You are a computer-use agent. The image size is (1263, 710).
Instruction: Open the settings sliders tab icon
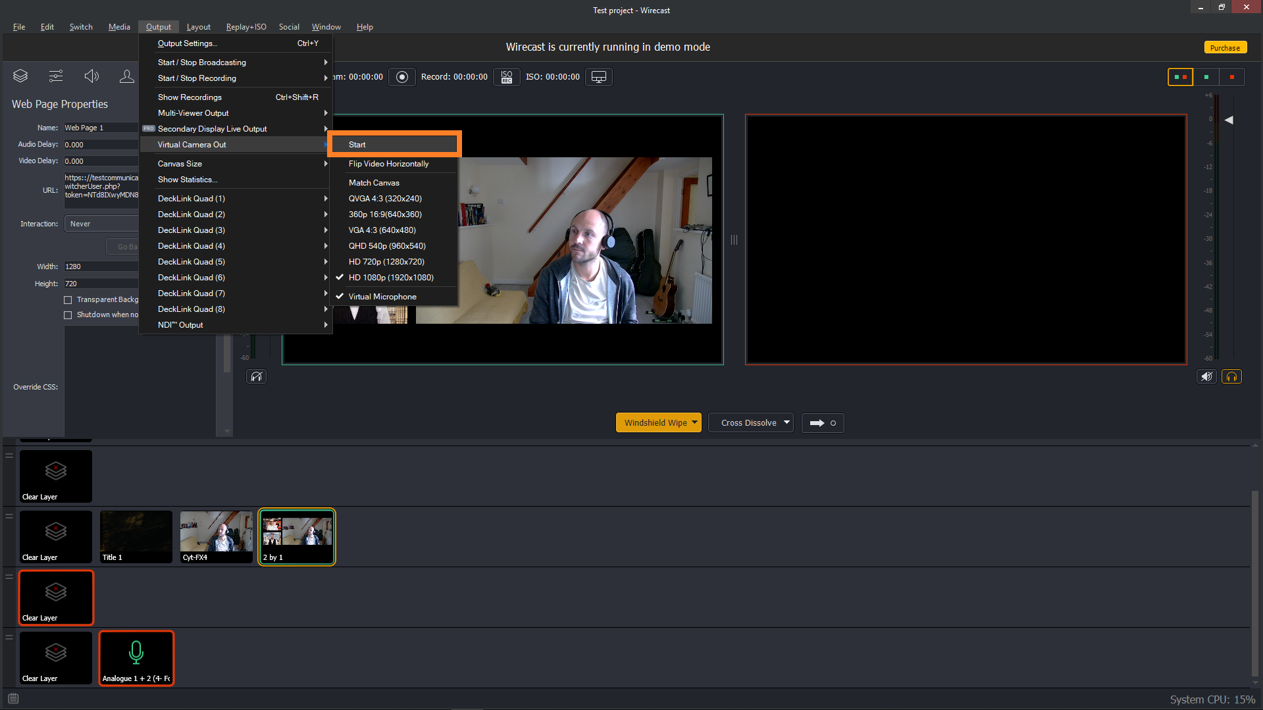pyautogui.click(x=56, y=76)
